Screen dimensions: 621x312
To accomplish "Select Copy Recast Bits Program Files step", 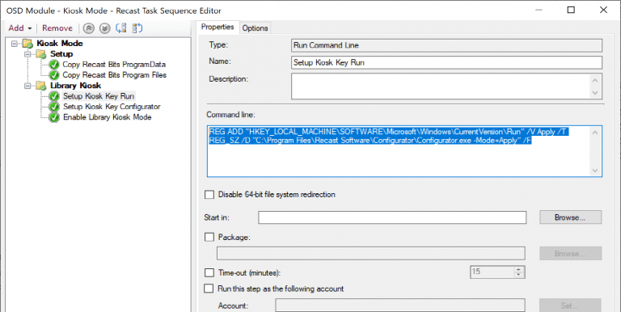I will [x=115, y=75].
